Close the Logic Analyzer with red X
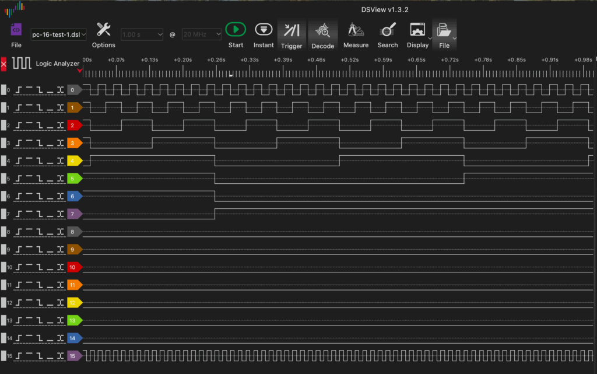597x374 pixels. pos(4,64)
